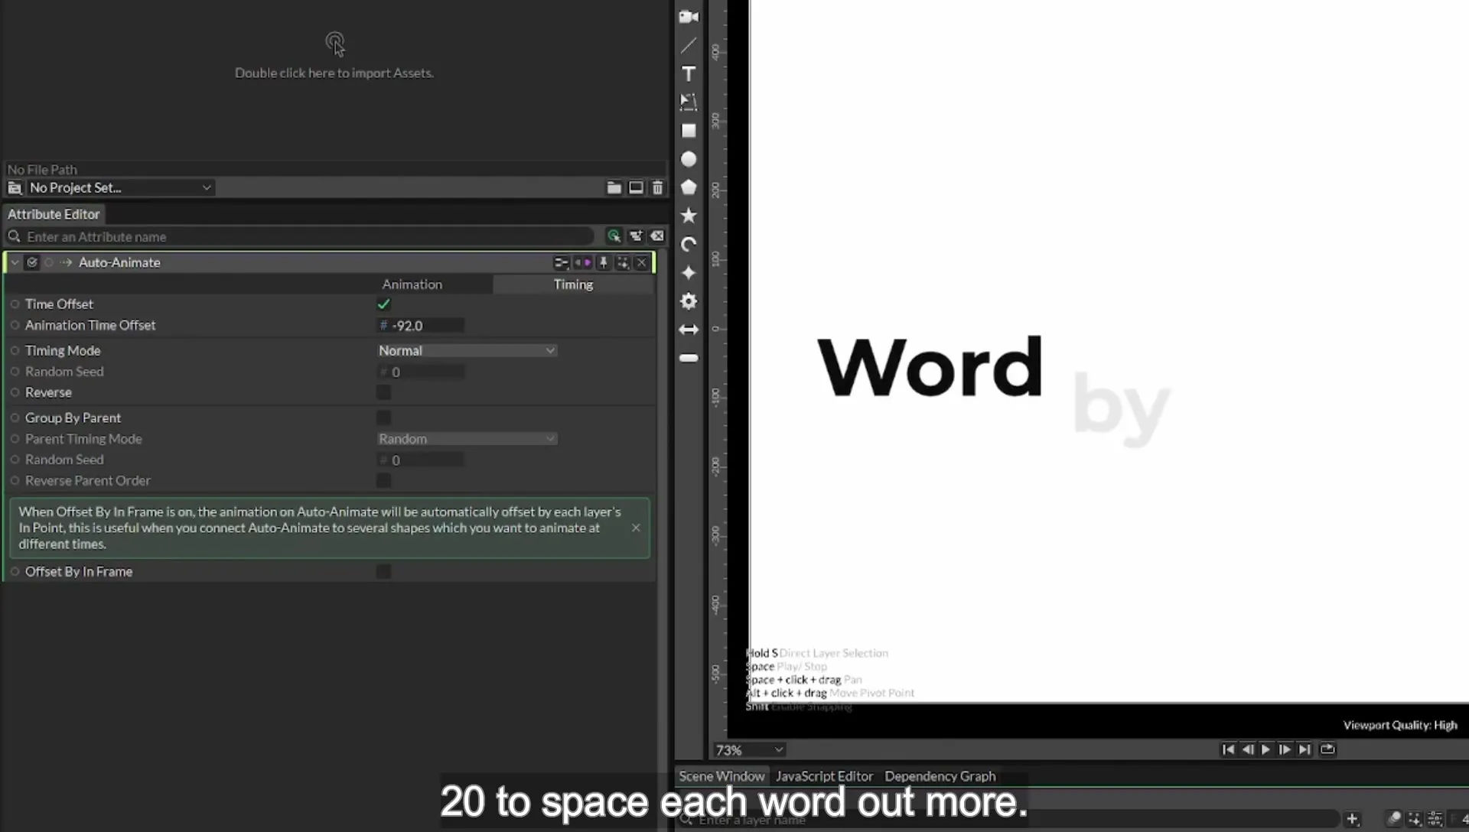Image resolution: width=1469 pixels, height=832 pixels.
Task: Close the Auto-Animate behaviour panel
Action: click(641, 262)
